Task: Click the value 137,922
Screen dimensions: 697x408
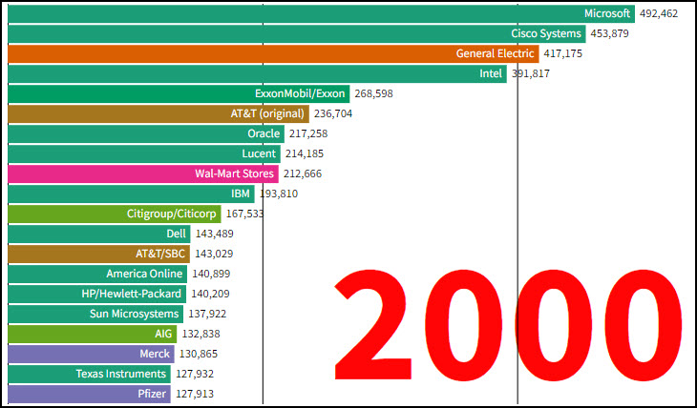Action: point(207,314)
